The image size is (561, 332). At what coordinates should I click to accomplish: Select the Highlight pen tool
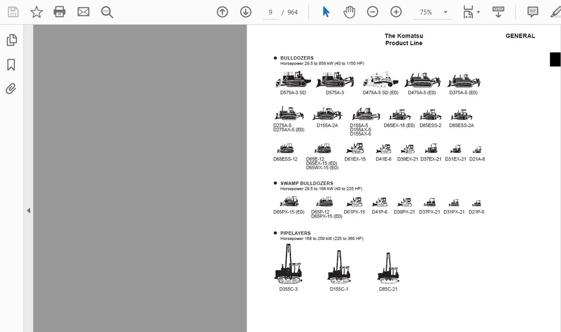click(x=555, y=12)
